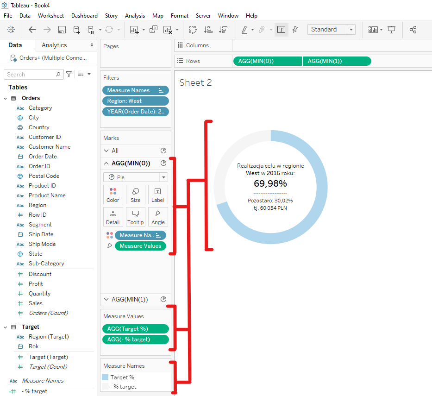Open the Color card in the Marks panel
432x396 pixels.
(113, 195)
